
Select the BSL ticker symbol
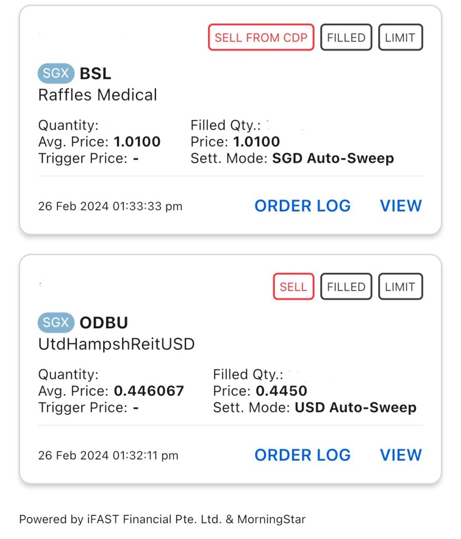[x=95, y=74]
